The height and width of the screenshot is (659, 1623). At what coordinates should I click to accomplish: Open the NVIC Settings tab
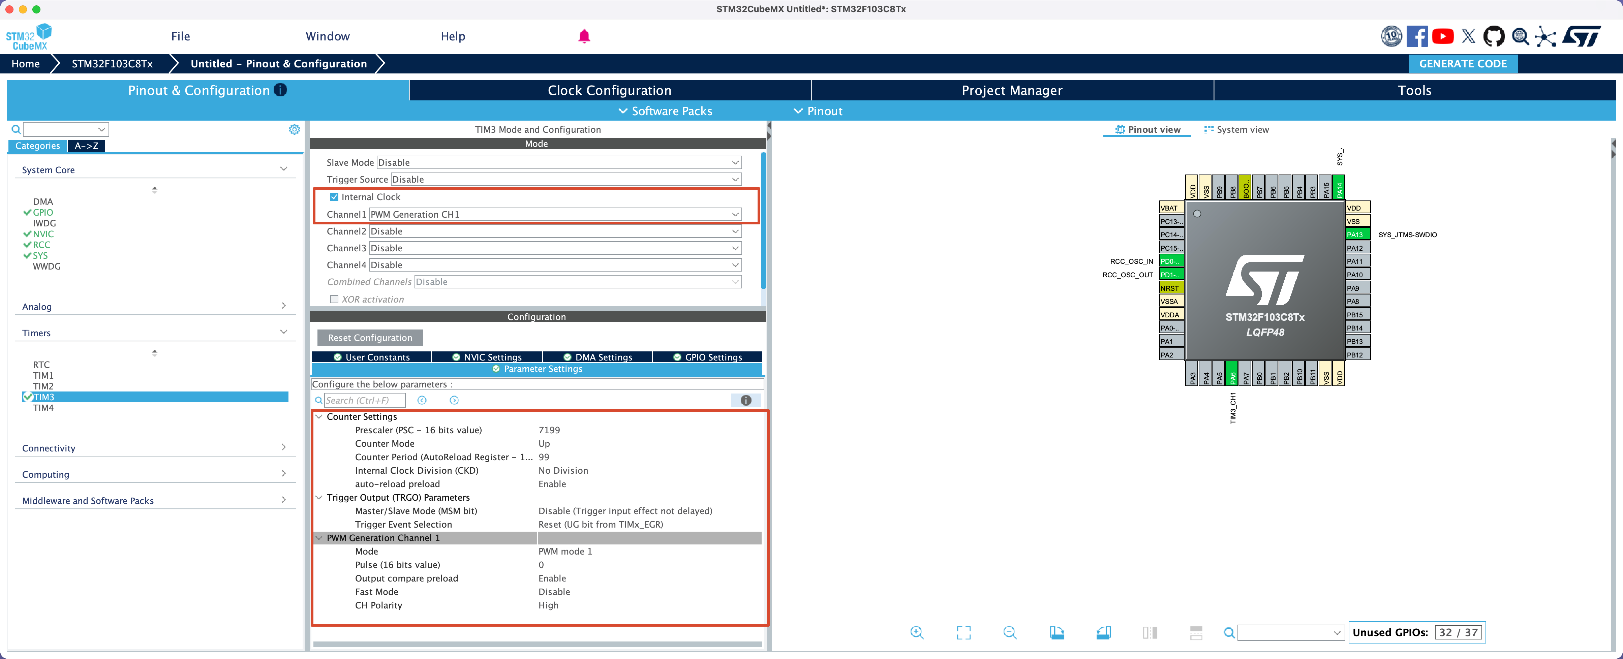487,357
